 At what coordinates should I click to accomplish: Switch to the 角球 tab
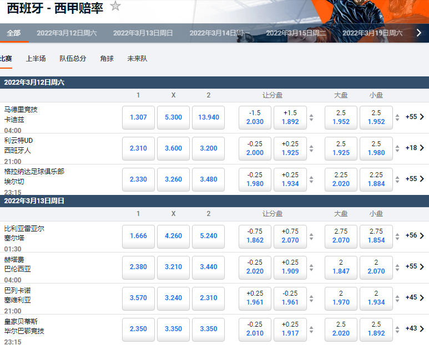pyautogui.click(x=107, y=58)
